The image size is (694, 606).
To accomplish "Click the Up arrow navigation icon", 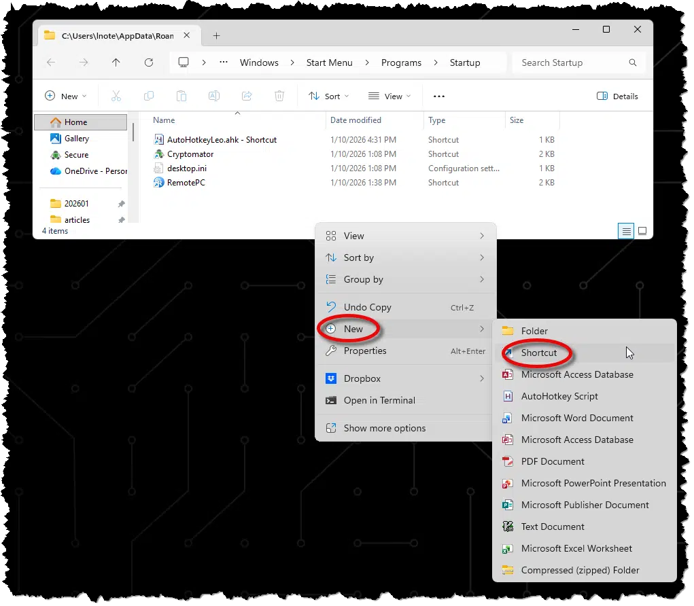I will click(116, 63).
